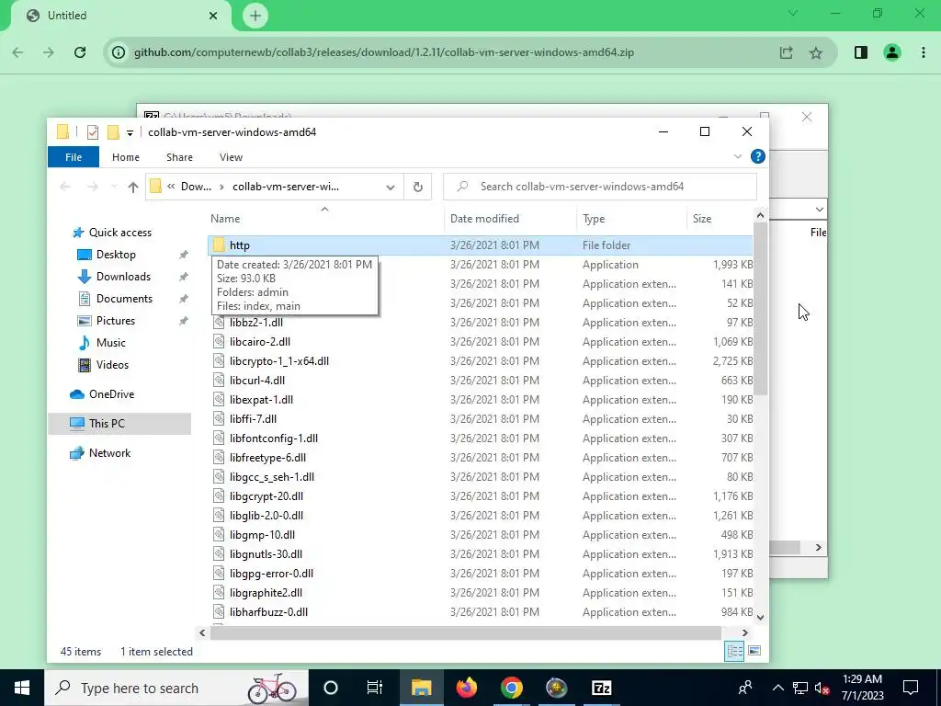Bookmark this tab with star icon
941x706 pixels.
[x=816, y=52]
